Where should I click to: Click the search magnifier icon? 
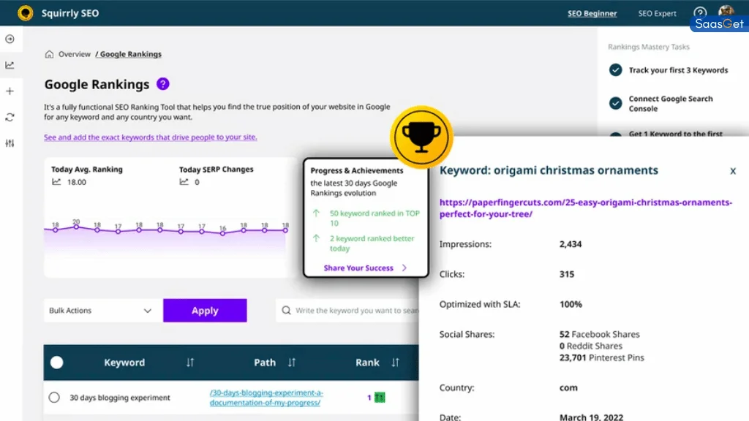pyautogui.click(x=286, y=310)
